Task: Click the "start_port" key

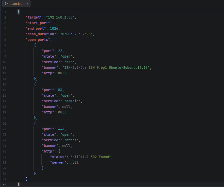Action: 38,23
